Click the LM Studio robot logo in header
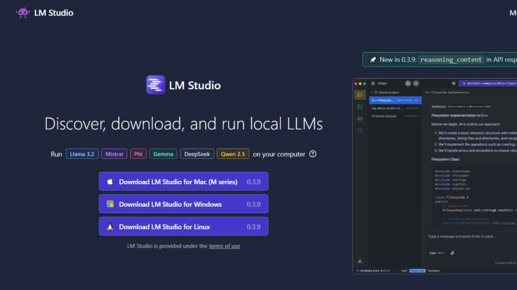This screenshot has width=517, height=290. 23,13
